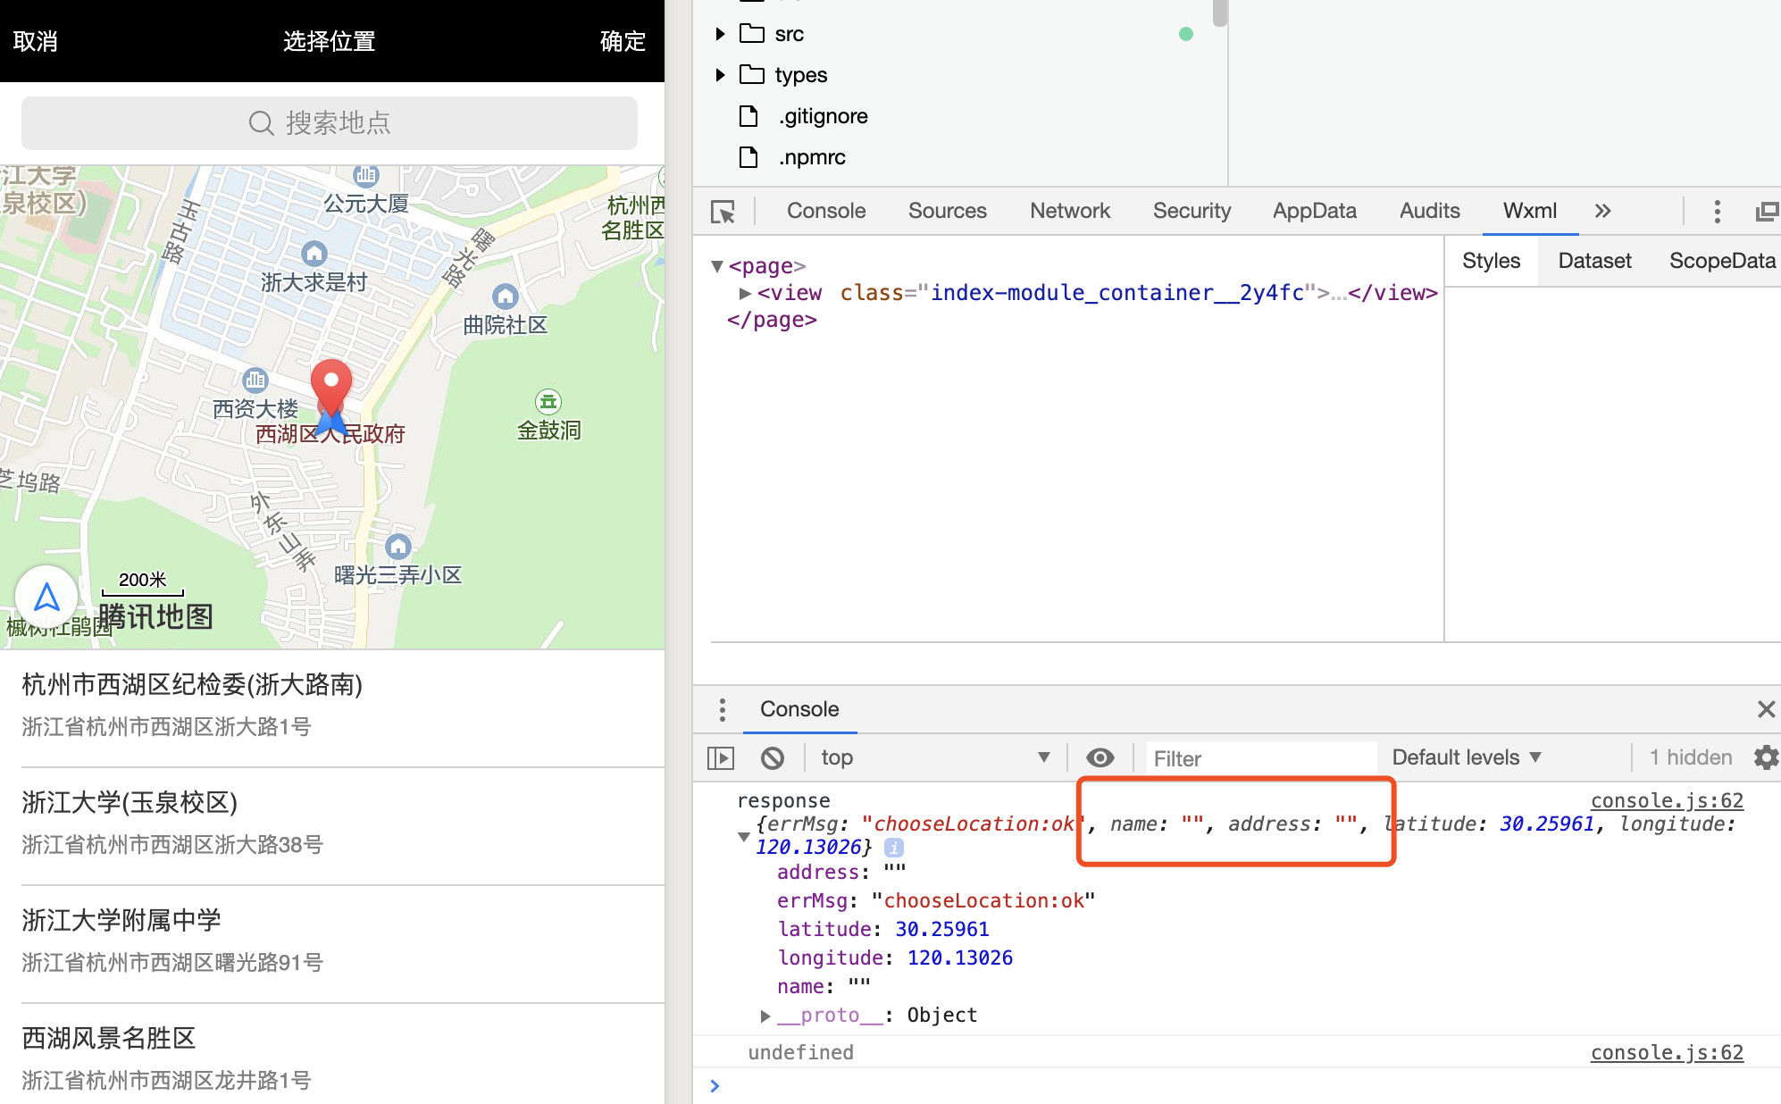Image resolution: width=1781 pixels, height=1104 pixels.
Task: Click the 浙大求是村 marker icon on map
Action: pos(314,254)
